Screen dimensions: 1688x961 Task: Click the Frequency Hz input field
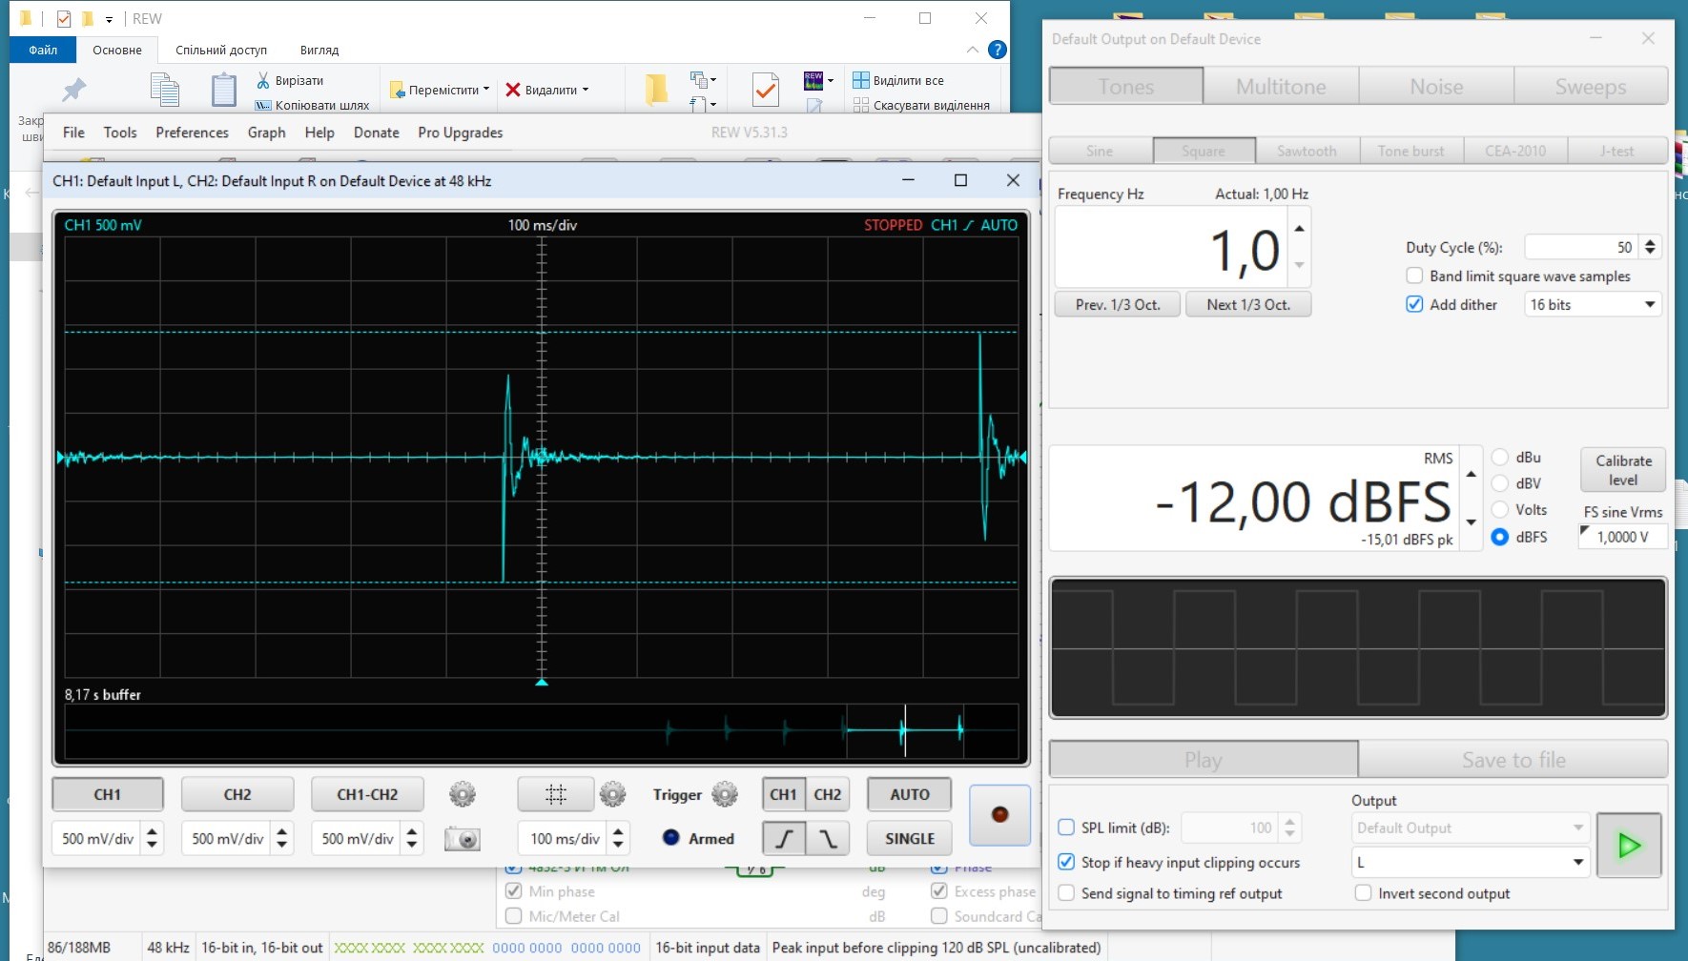coord(1172,248)
